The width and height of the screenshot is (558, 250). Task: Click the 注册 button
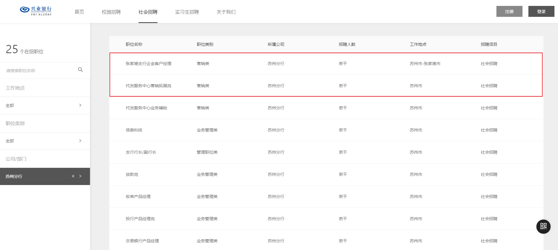pos(509,11)
